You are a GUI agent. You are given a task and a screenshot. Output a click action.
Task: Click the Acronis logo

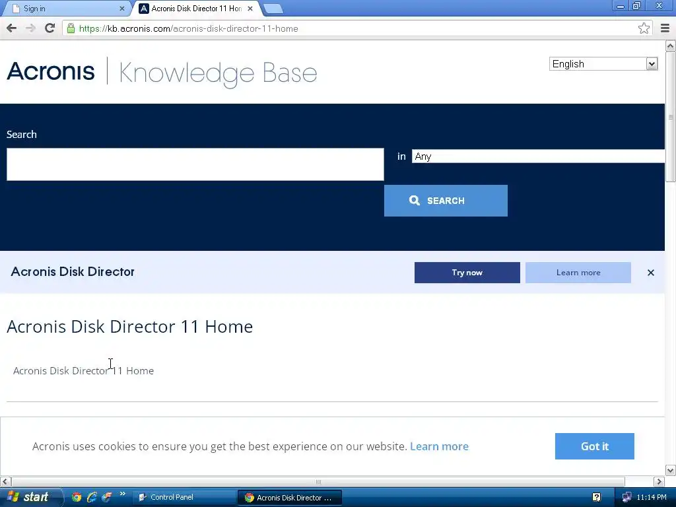click(50, 71)
